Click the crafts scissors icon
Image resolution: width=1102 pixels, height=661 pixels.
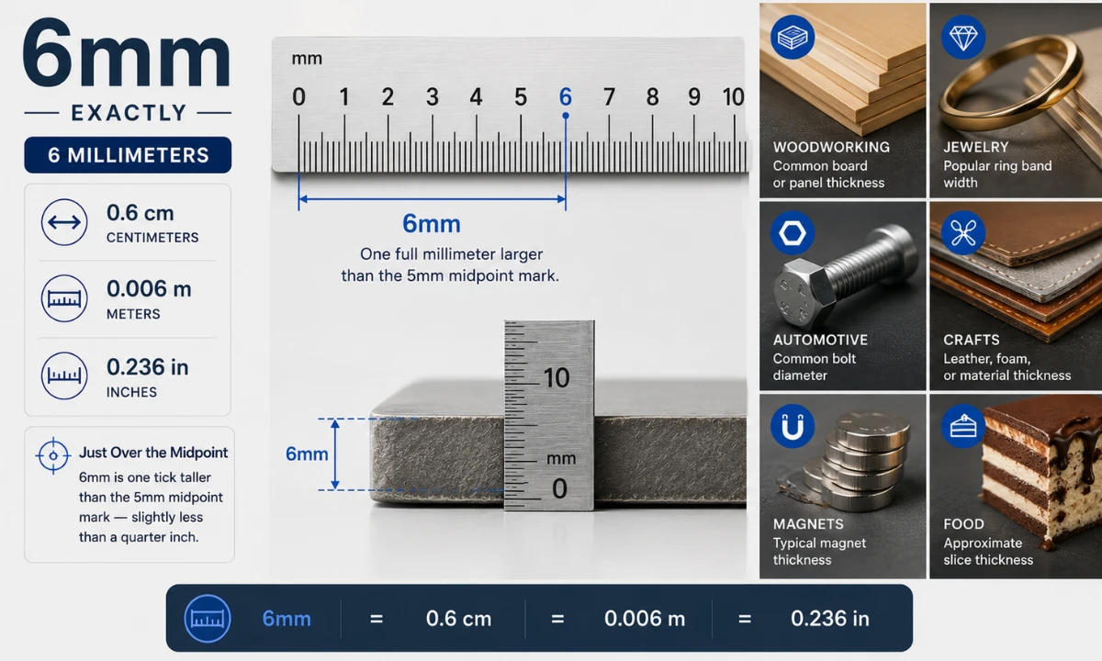point(962,233)
